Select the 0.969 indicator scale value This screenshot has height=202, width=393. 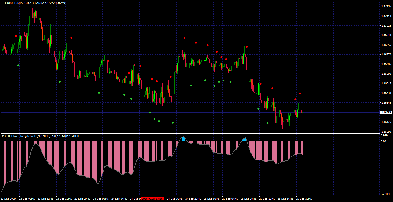pos(384,135)
